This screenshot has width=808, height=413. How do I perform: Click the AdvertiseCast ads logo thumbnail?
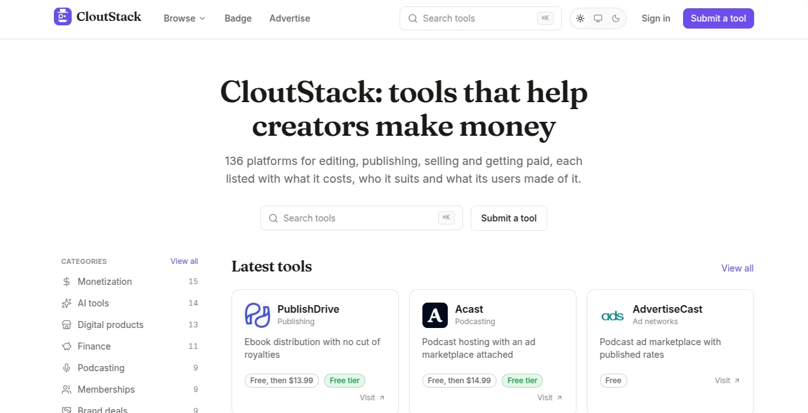613,315
